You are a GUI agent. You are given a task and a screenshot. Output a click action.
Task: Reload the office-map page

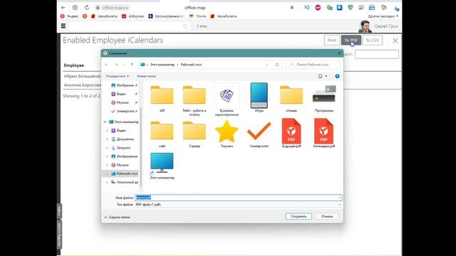click(87, 8)
